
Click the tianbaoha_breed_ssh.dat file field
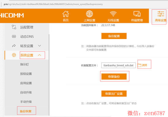pos(119,65)
